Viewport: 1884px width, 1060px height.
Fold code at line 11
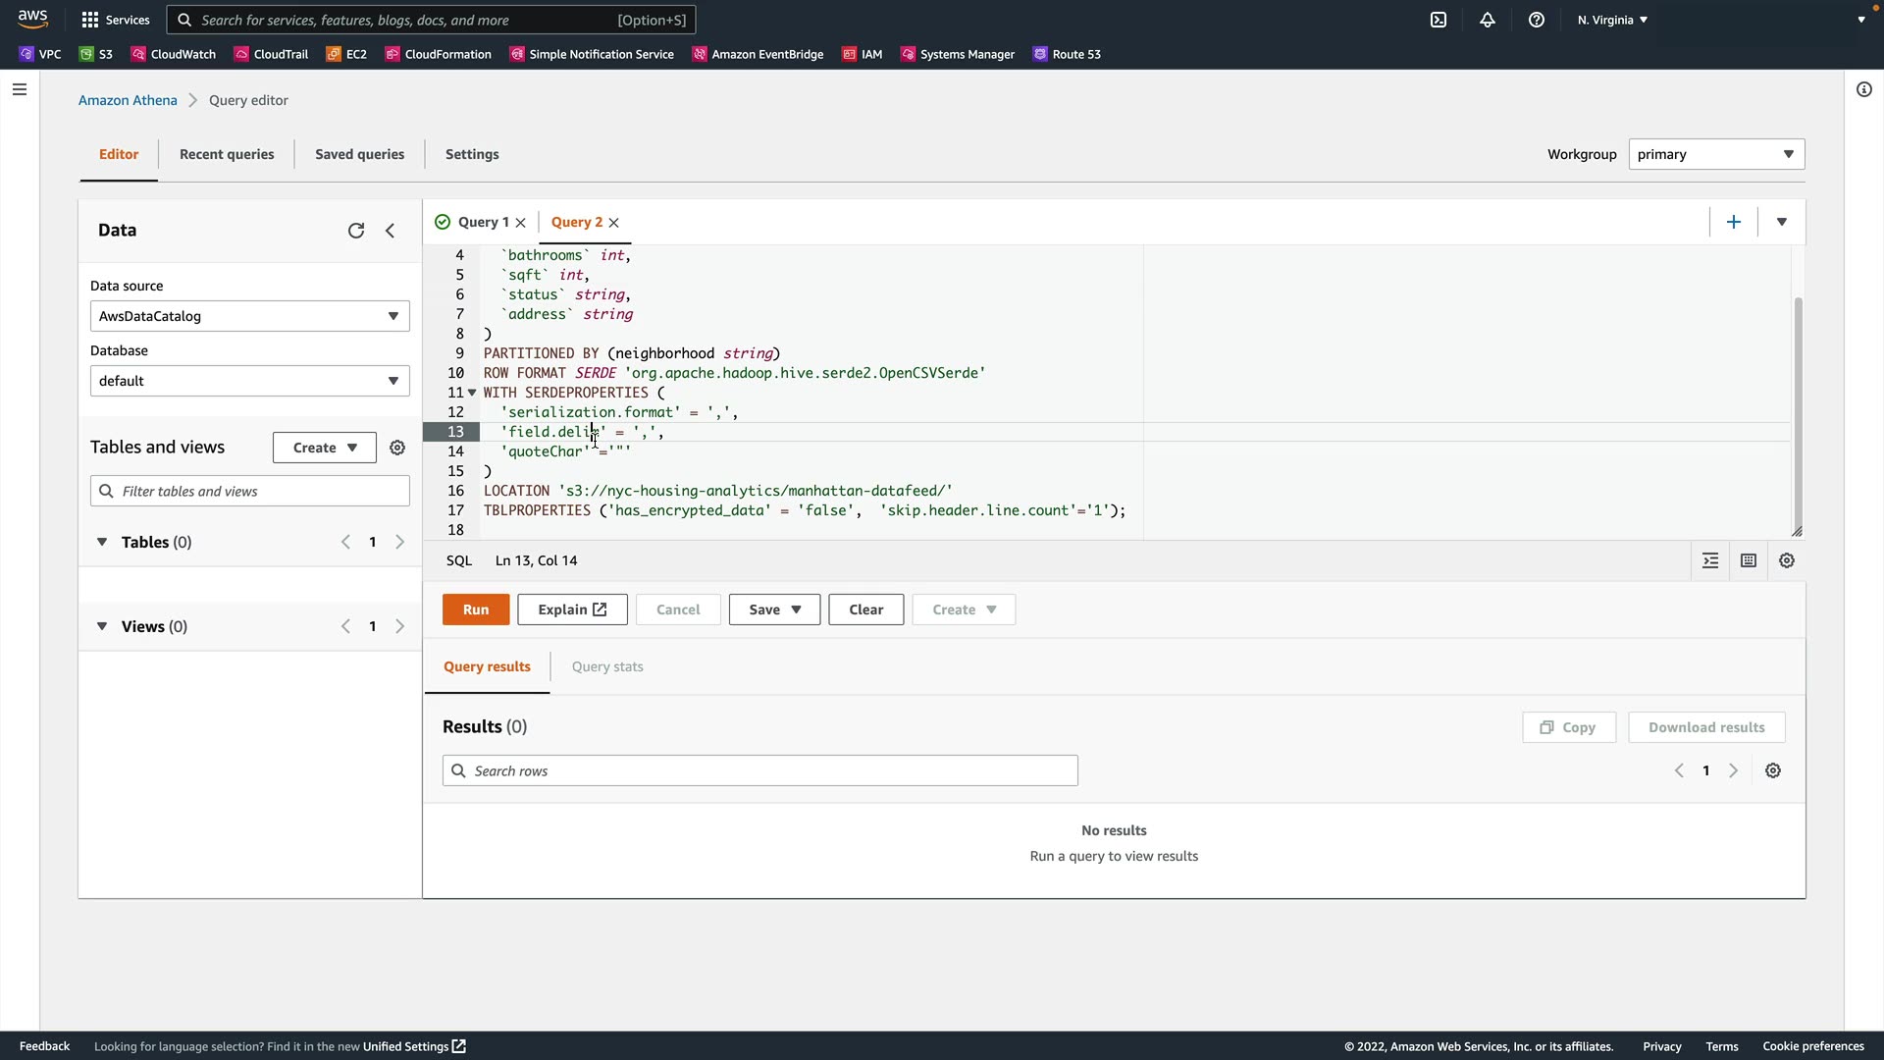(x=472, y=393)
